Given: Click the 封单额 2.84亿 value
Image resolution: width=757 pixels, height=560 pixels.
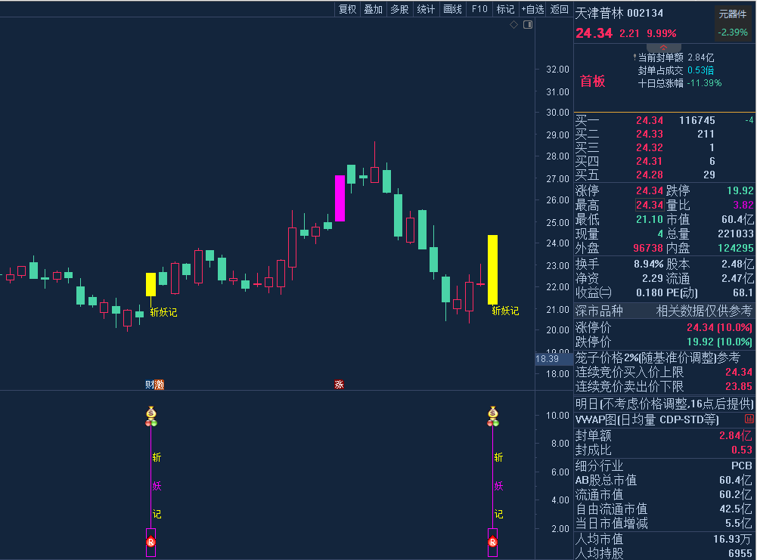Looking at the screenshot, I should click(x=736, y=435).
